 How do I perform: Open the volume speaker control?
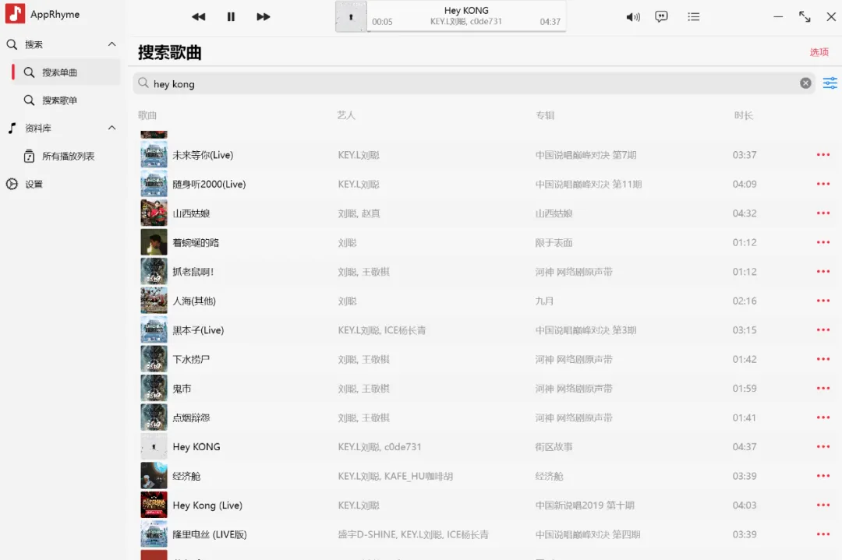633,16
